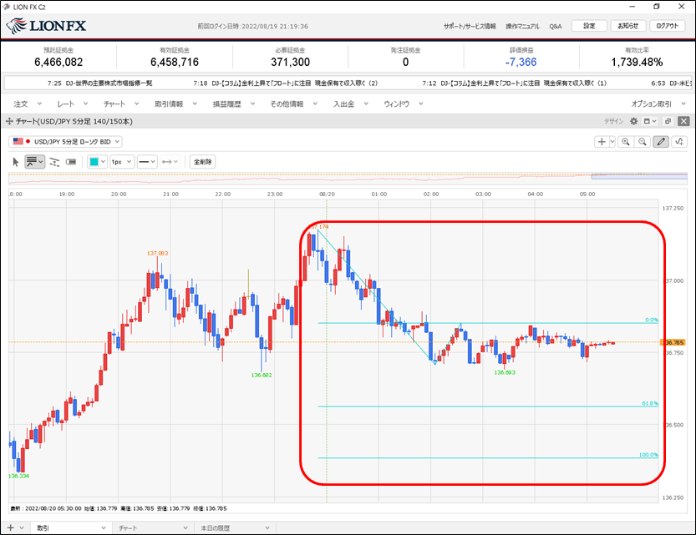Click the 100.0% Fibonacci level label
The width and height of the screenshot is (696, 535).
pos(648,455)
